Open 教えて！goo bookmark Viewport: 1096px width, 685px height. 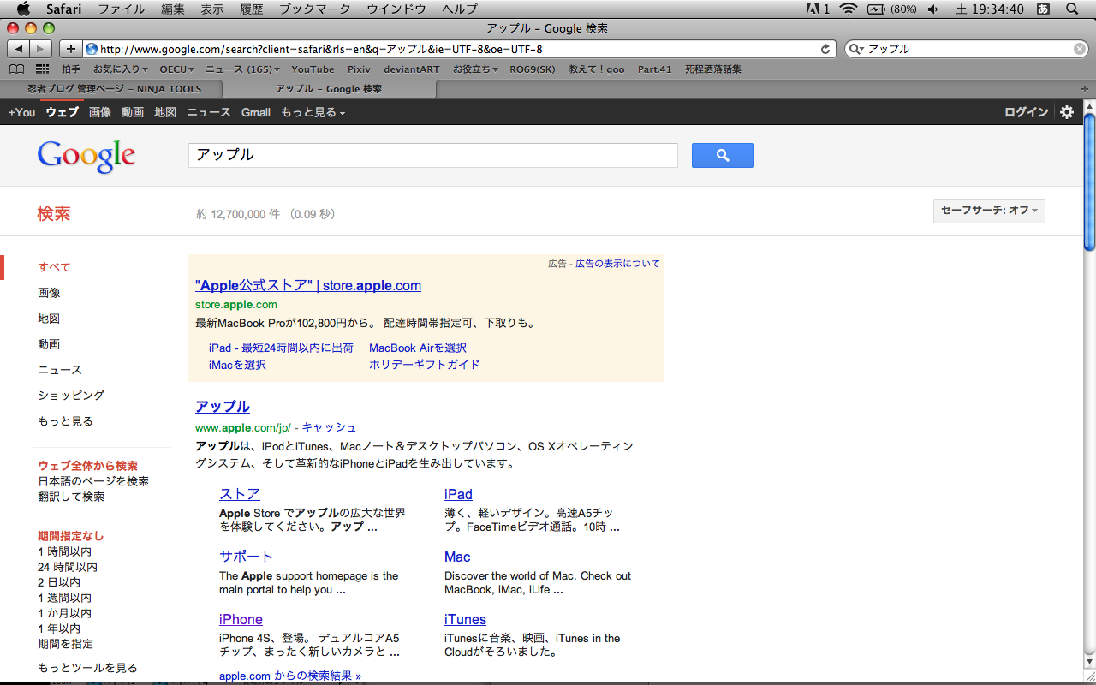click(x=597, y=69)
